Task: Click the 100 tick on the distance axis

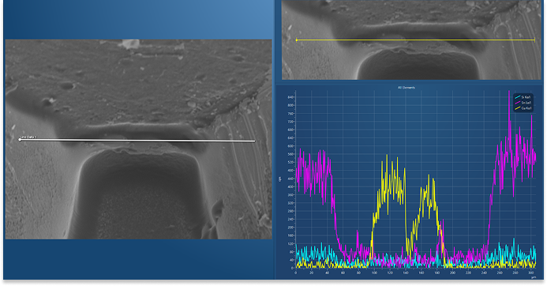Action: point(374,273)
